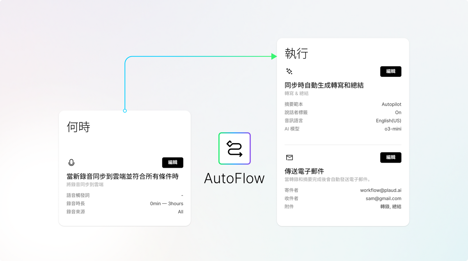This screenshot has height=261, width=468.
Task: Click the 附件 value 轉錄, 總結
Action: click(390, 207)
